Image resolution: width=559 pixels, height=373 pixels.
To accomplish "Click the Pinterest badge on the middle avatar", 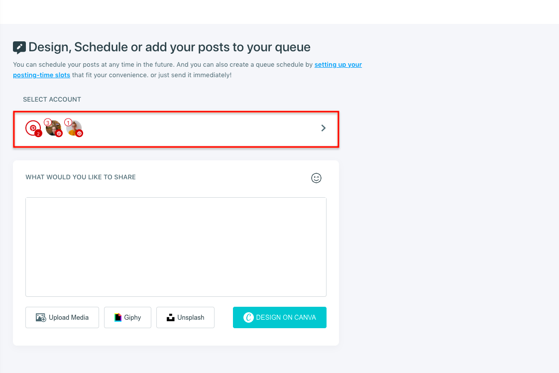I will [x=59, y=133].
